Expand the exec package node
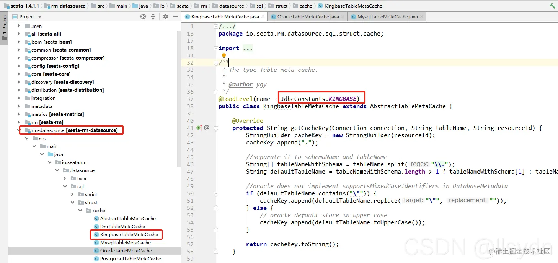 pos(65,178)
